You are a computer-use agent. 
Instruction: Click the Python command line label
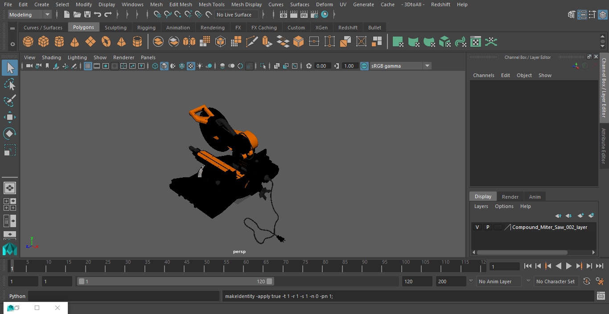(17, 296)
